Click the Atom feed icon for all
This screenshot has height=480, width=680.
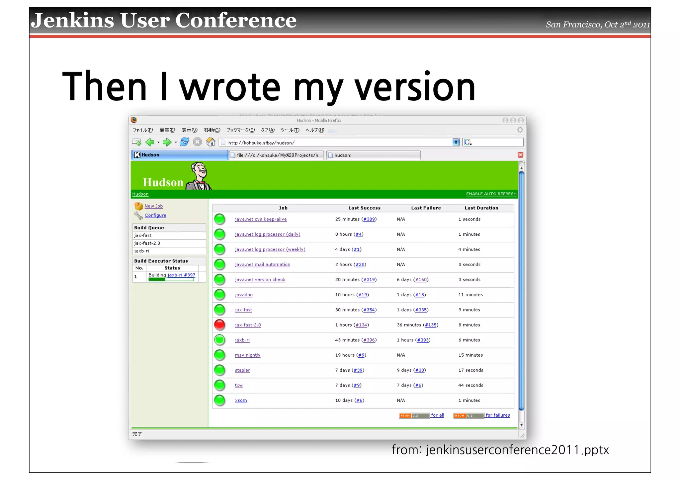click(x=414, y=415)
